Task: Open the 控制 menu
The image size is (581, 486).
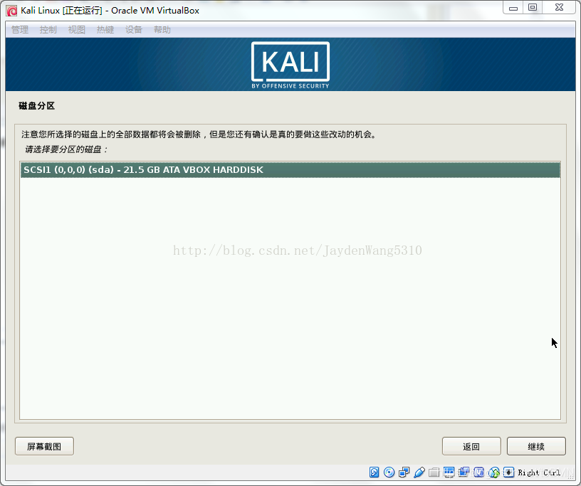Action: [48, 30]
